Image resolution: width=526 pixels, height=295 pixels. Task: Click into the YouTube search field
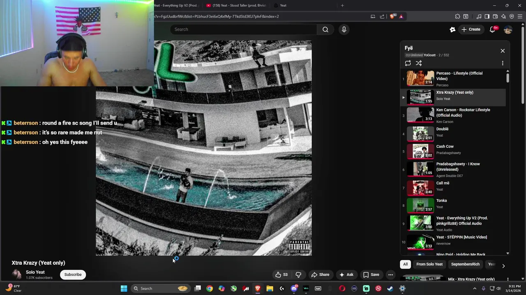click(x=243, y=29)
